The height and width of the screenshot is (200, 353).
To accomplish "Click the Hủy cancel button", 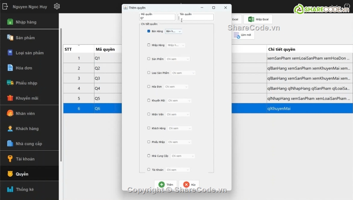I will tap(189, 184).
